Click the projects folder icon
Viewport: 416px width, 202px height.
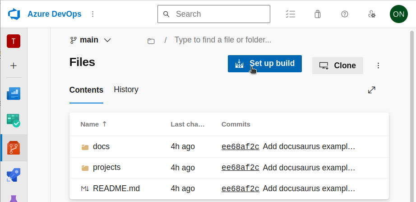tap(85, 168)
